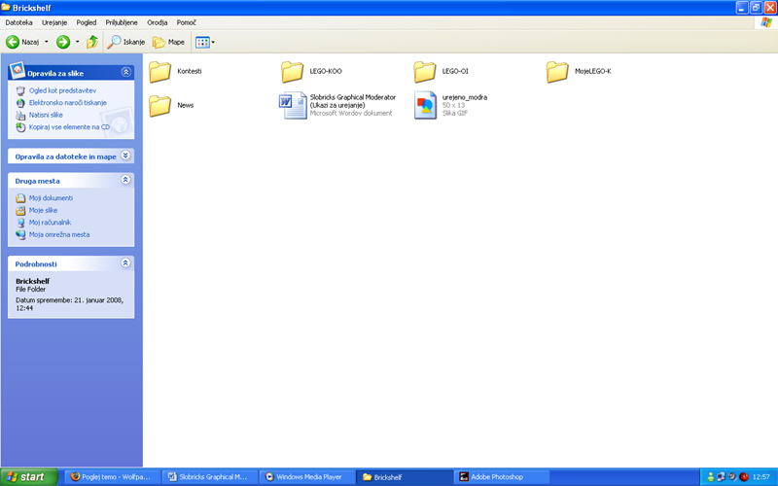Select the News folder icon
The height and width of the screenshot is (486, 778).
[x=160, y=106]
